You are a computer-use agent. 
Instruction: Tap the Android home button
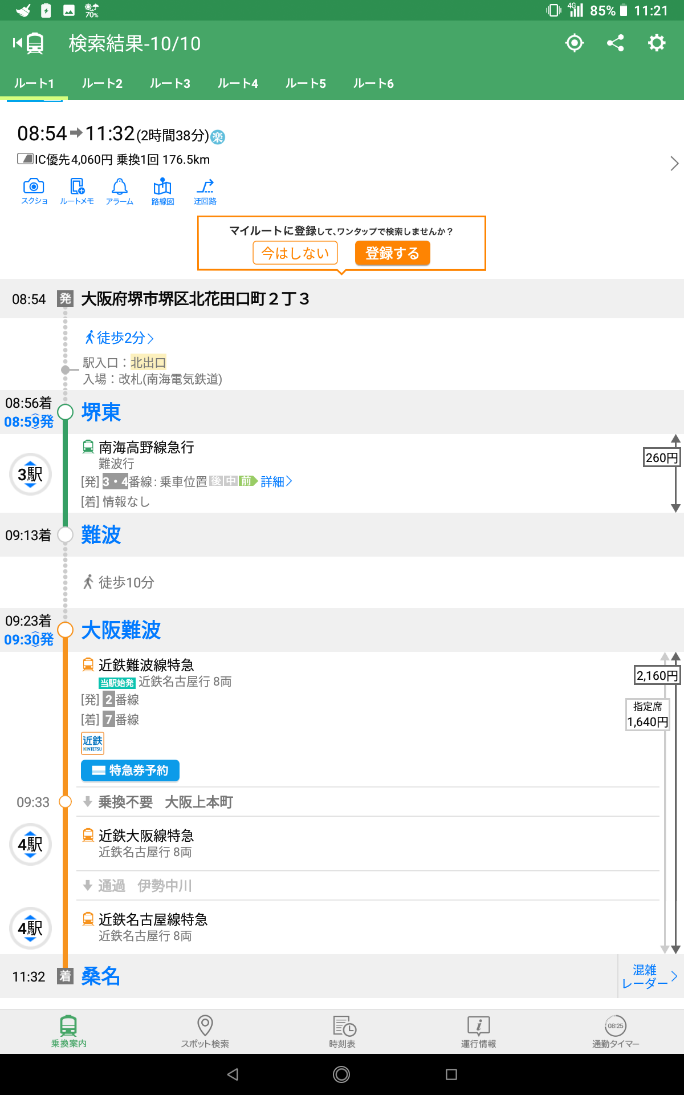pos(341,1074)
